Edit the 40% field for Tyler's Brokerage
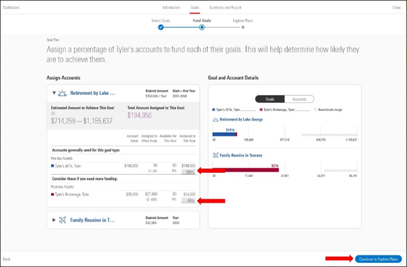The image size is (407, 267). (x=189, y=201)
